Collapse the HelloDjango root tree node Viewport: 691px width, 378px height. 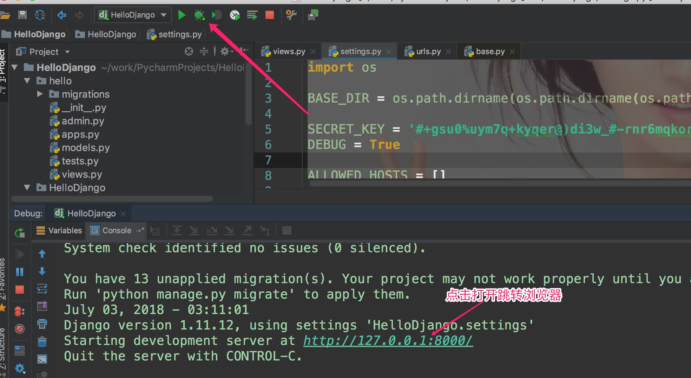click(14, 67)
